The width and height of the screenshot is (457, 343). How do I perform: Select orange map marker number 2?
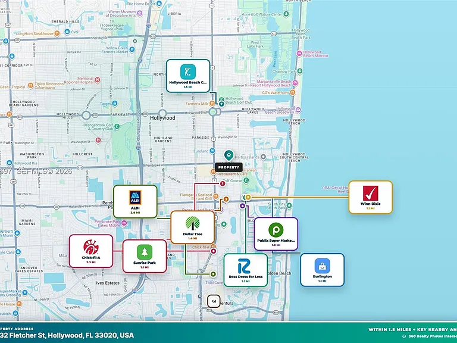click(226, 199)
